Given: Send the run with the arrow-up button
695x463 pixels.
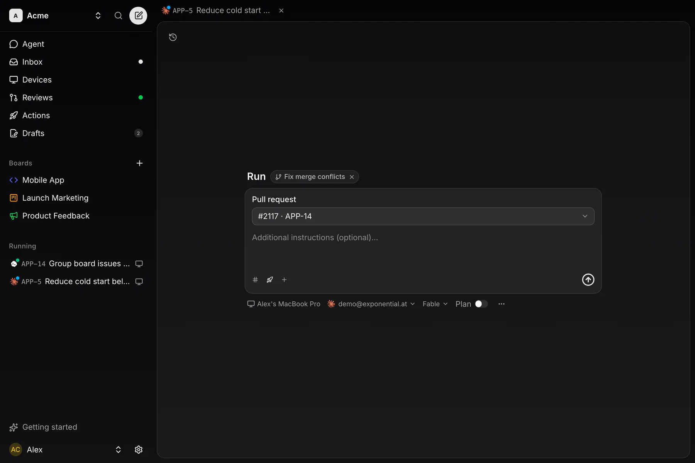Looking at the screenshot, I should coord(588,280).
